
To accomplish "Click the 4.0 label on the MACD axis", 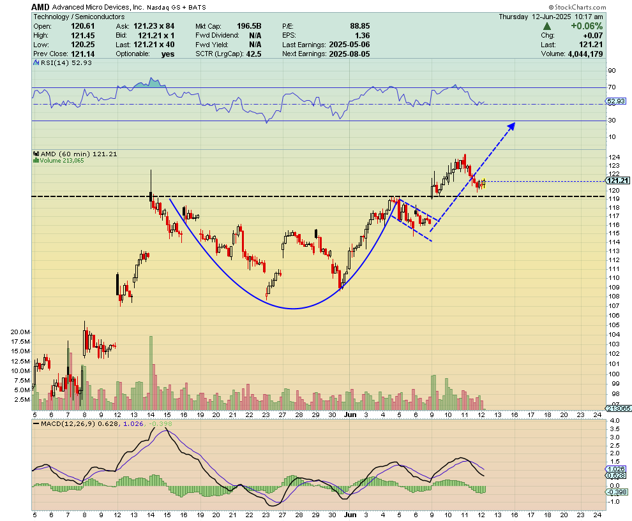I will pos(615,421).
